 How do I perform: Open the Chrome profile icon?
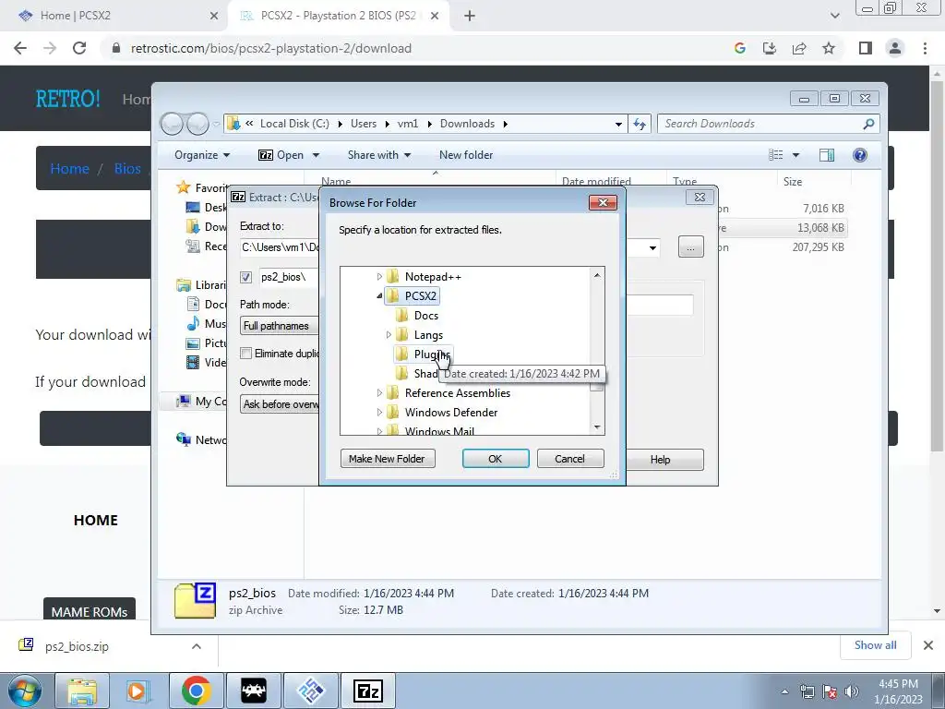(895, 48)
